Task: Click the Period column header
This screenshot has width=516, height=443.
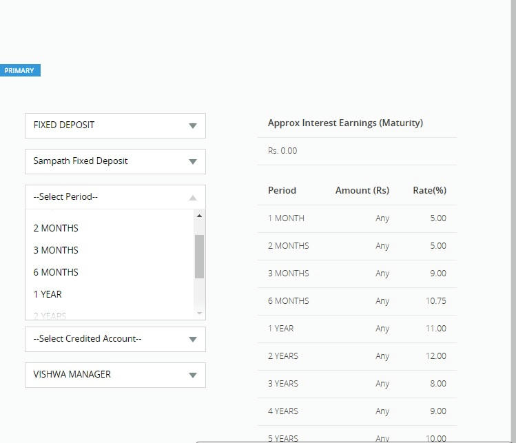Action: [282, 190]
